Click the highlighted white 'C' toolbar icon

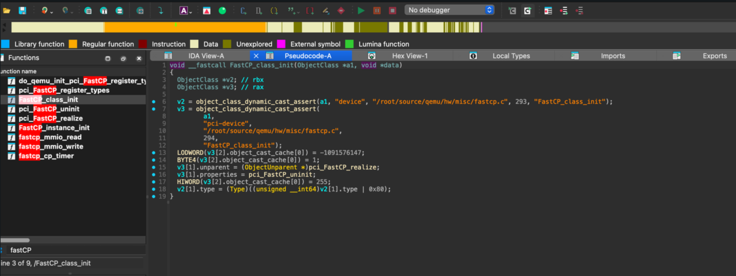pos(528,10)
